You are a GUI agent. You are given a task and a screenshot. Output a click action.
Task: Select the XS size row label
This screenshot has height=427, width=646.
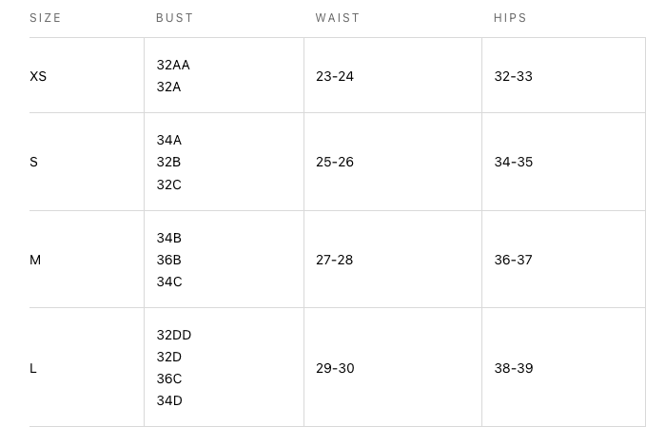38,76
